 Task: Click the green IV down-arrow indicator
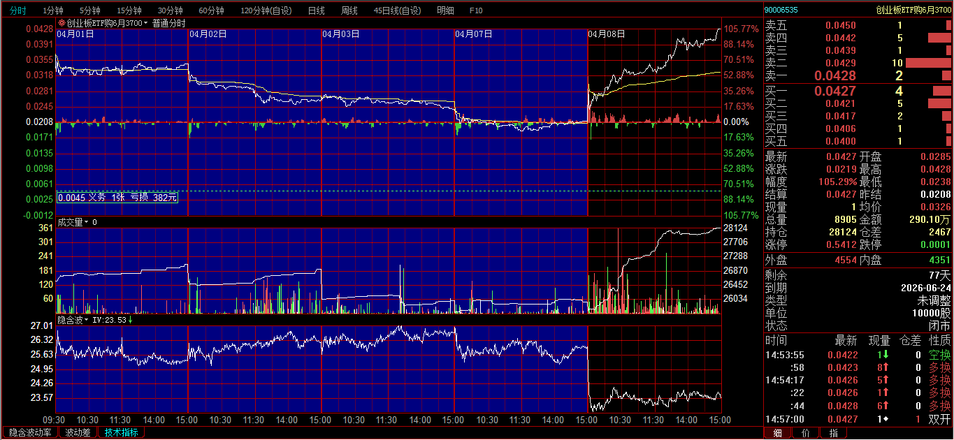(131, 320)
